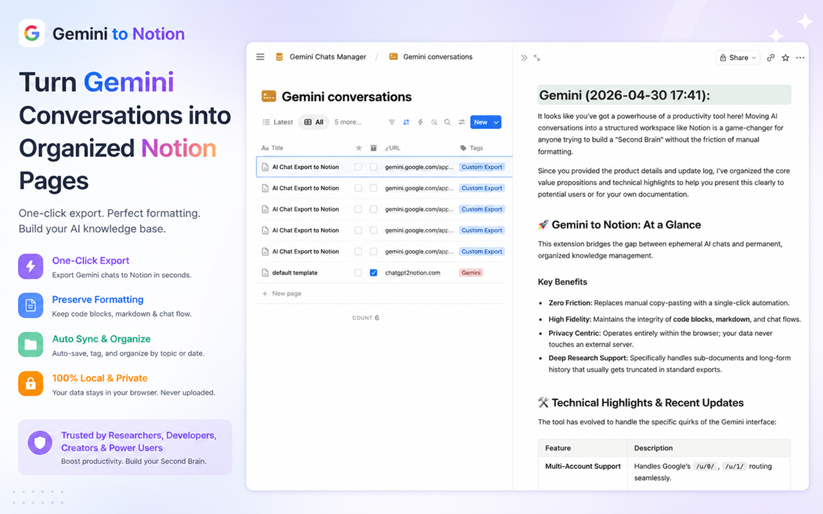823x514 pixels.
Task: Click the Tags column header
Action: click(472, 148)
